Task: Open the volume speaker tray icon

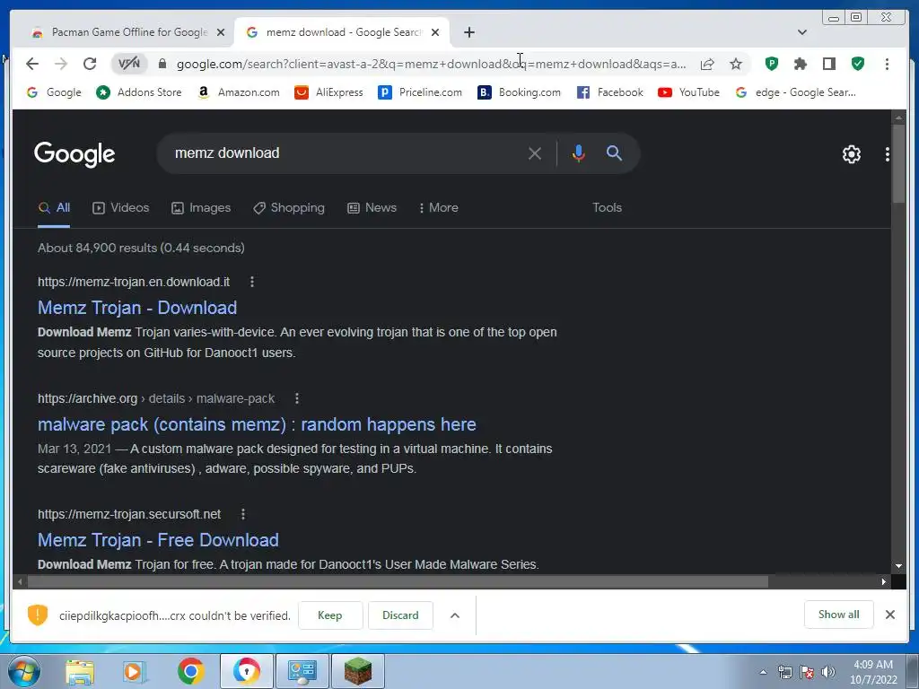Action: 828,672
